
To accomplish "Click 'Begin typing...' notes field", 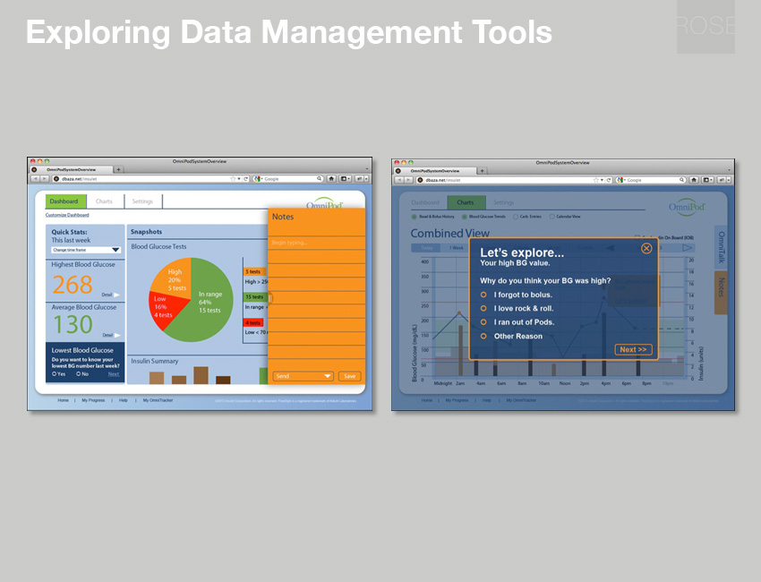I will [316, 243].
